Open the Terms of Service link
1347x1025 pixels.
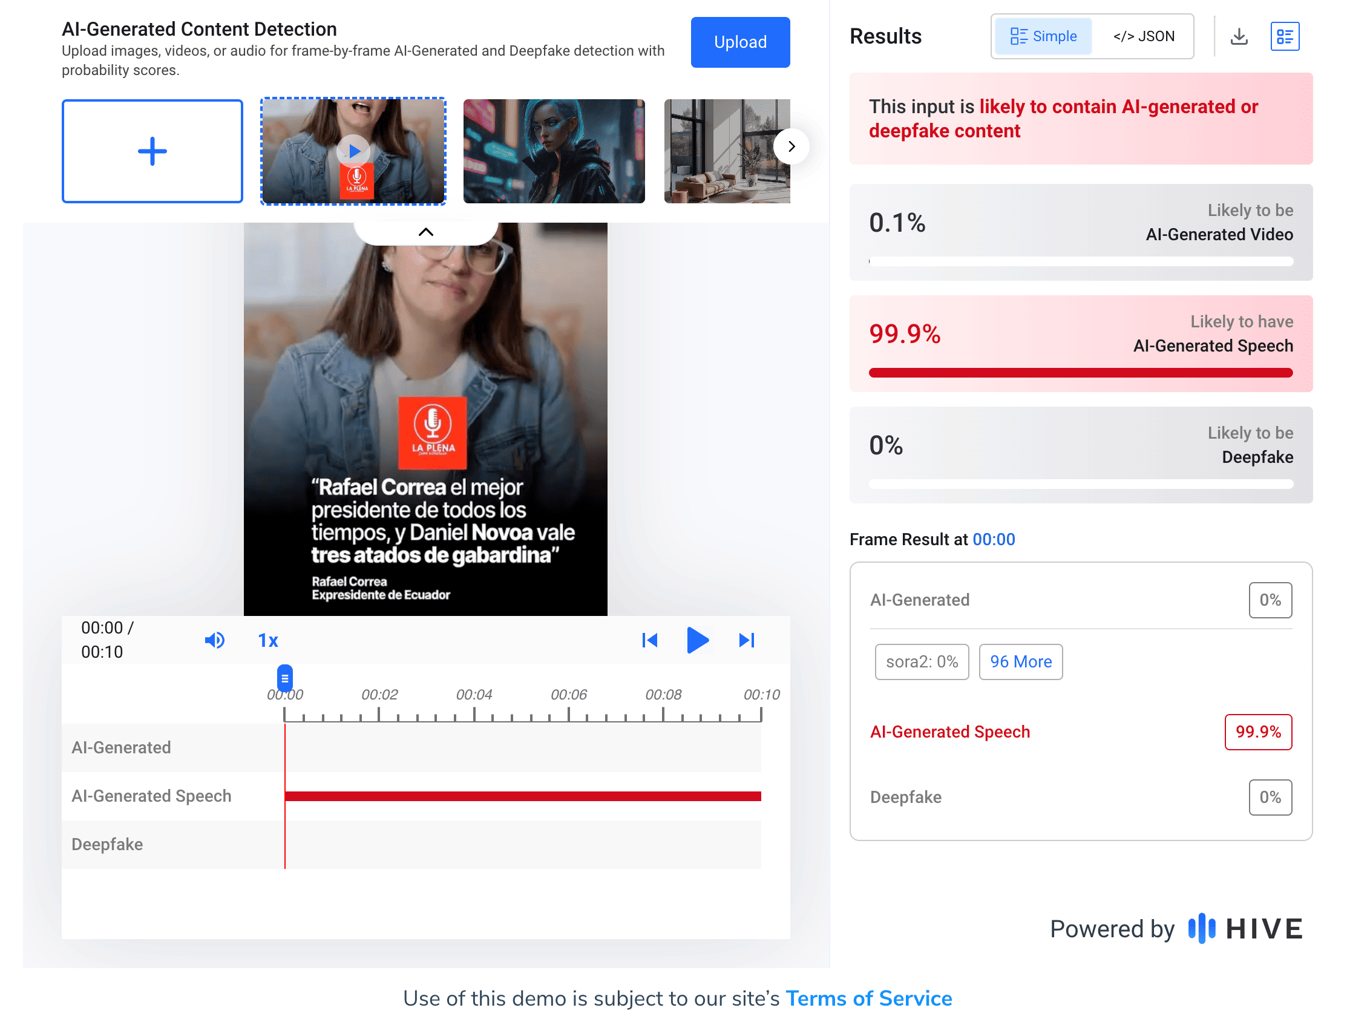tap(868, 998)
